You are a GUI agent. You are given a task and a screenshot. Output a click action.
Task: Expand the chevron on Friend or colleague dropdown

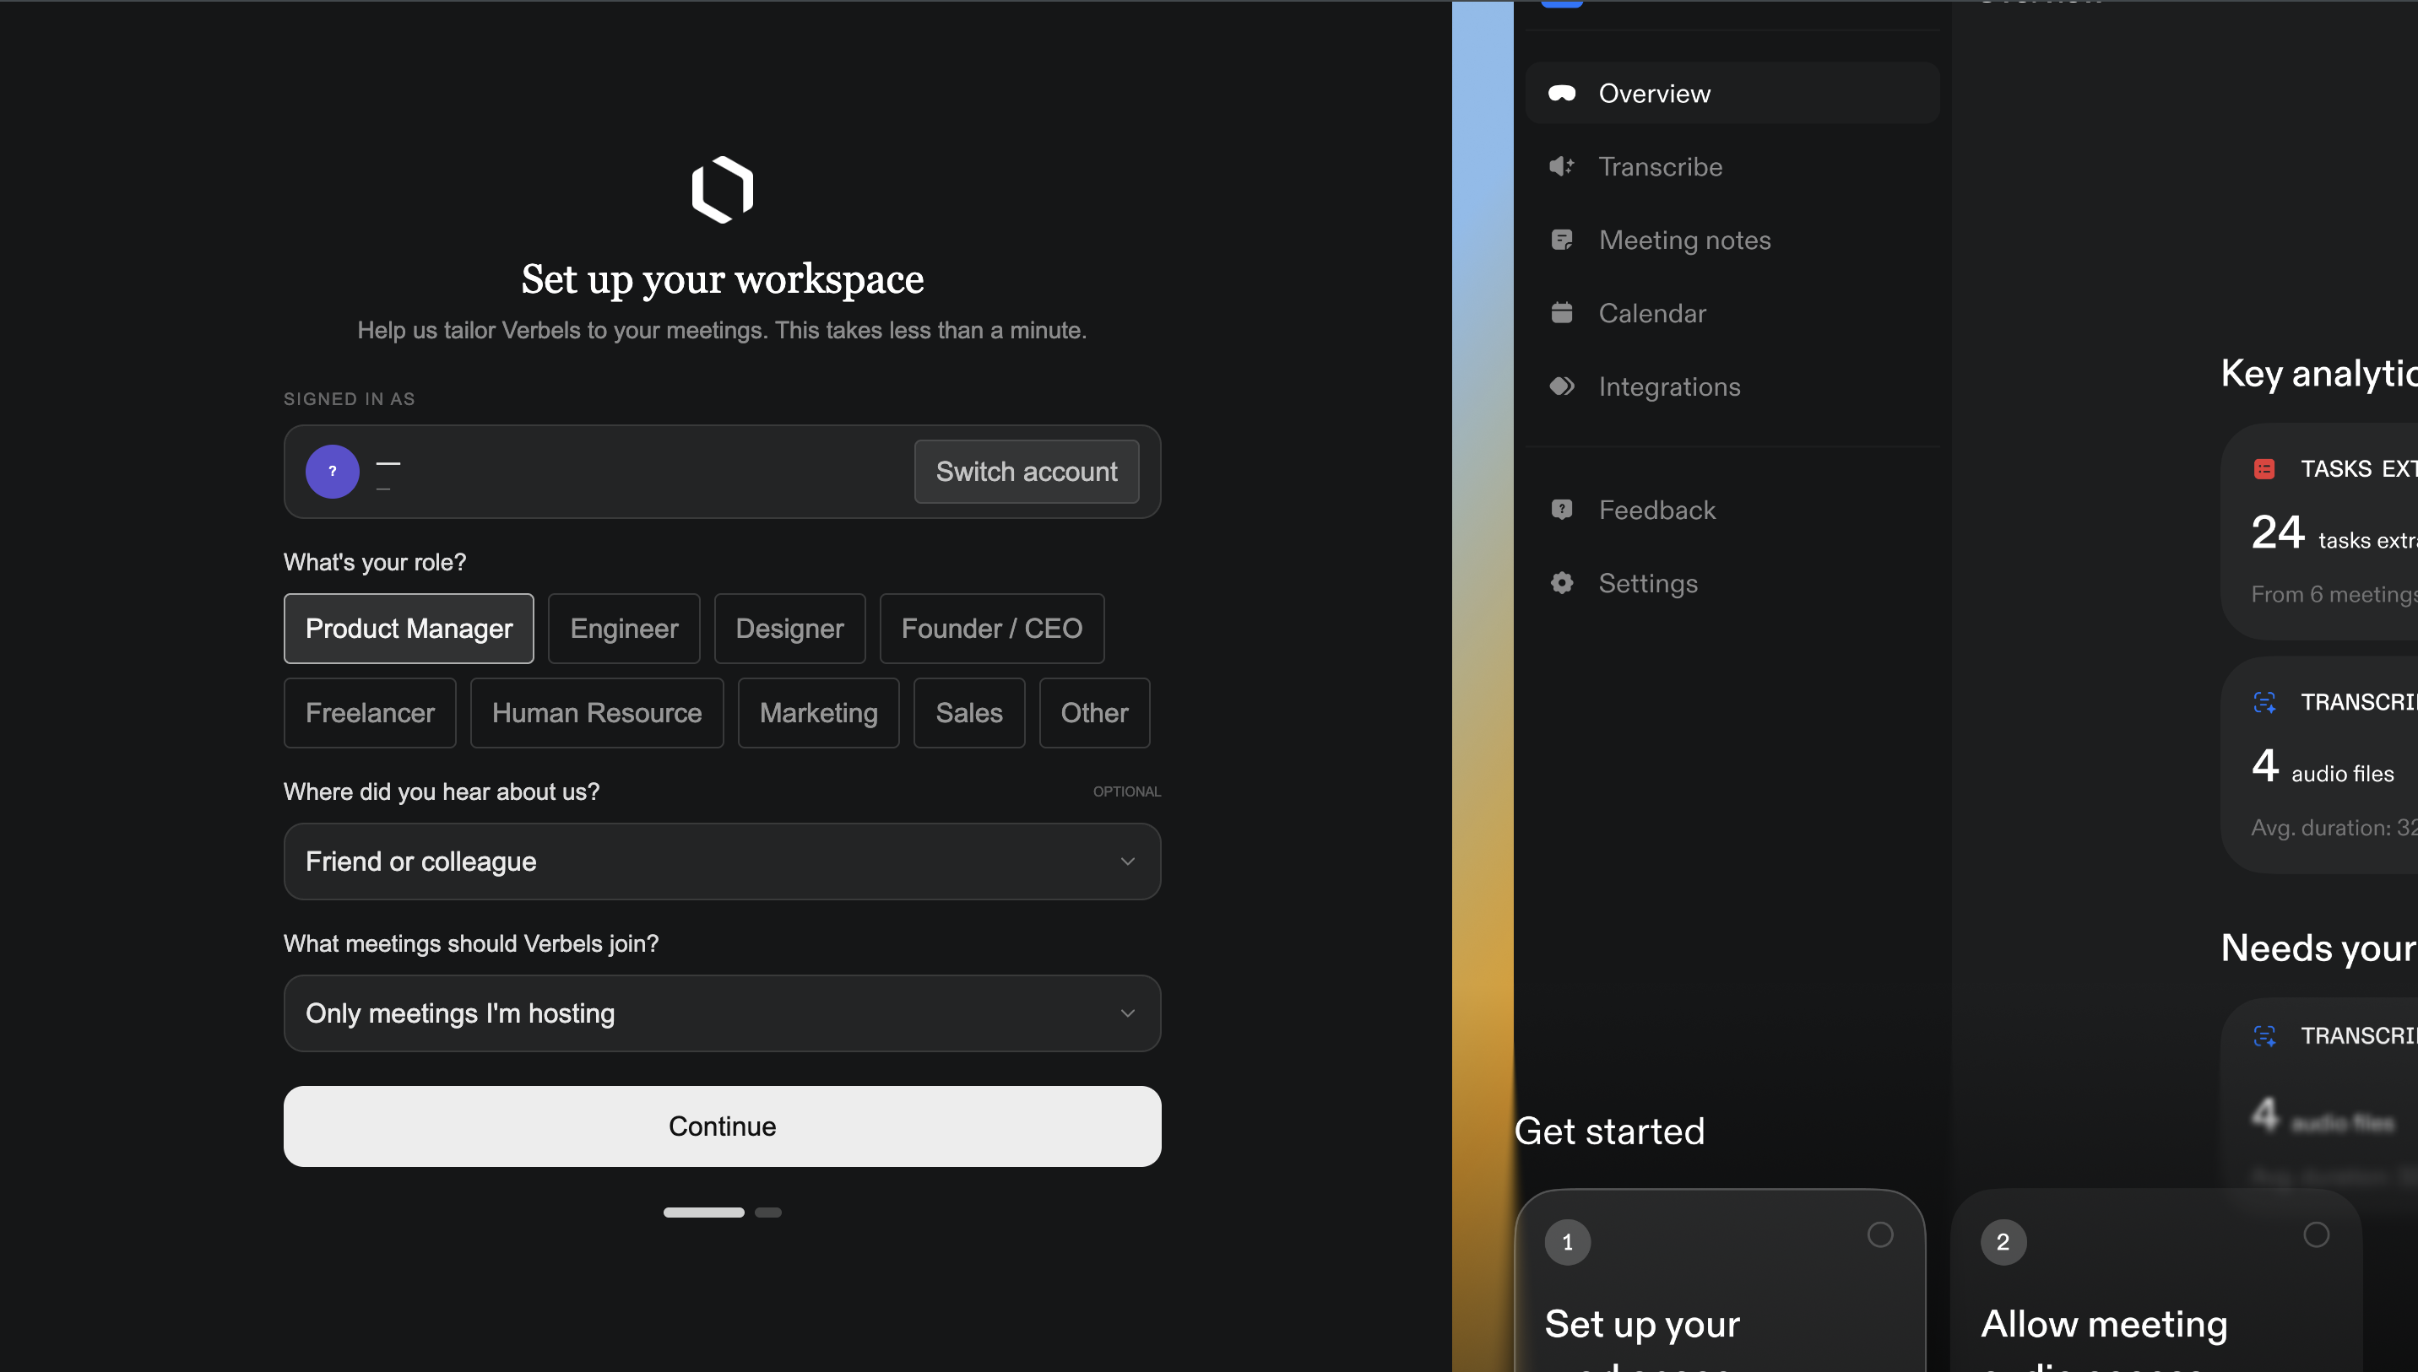point(1127,862)
